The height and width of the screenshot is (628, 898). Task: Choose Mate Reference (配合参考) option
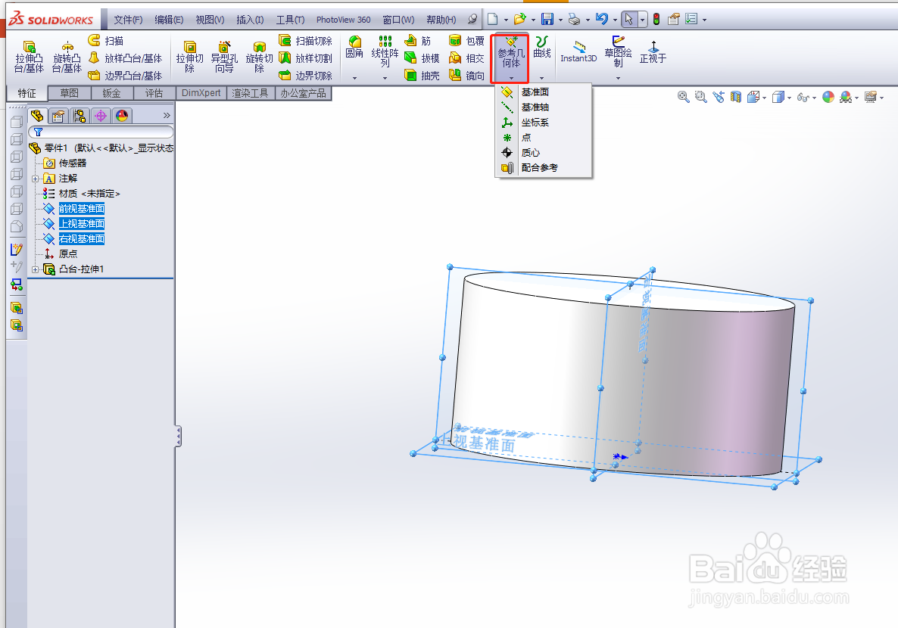click(x=544, y=168)
